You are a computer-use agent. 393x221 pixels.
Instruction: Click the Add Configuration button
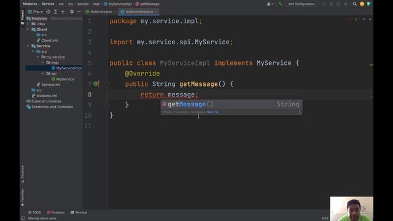[x=302, y=4]
